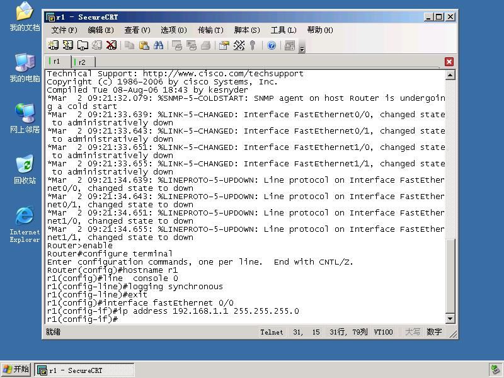Image resolution: width=504 pixels, height=378 pixels.
Task: Open Session Options icon
Action: [224, 45]
